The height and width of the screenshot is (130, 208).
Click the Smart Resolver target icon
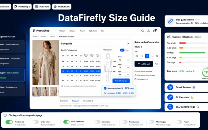[x=170, y=87]
